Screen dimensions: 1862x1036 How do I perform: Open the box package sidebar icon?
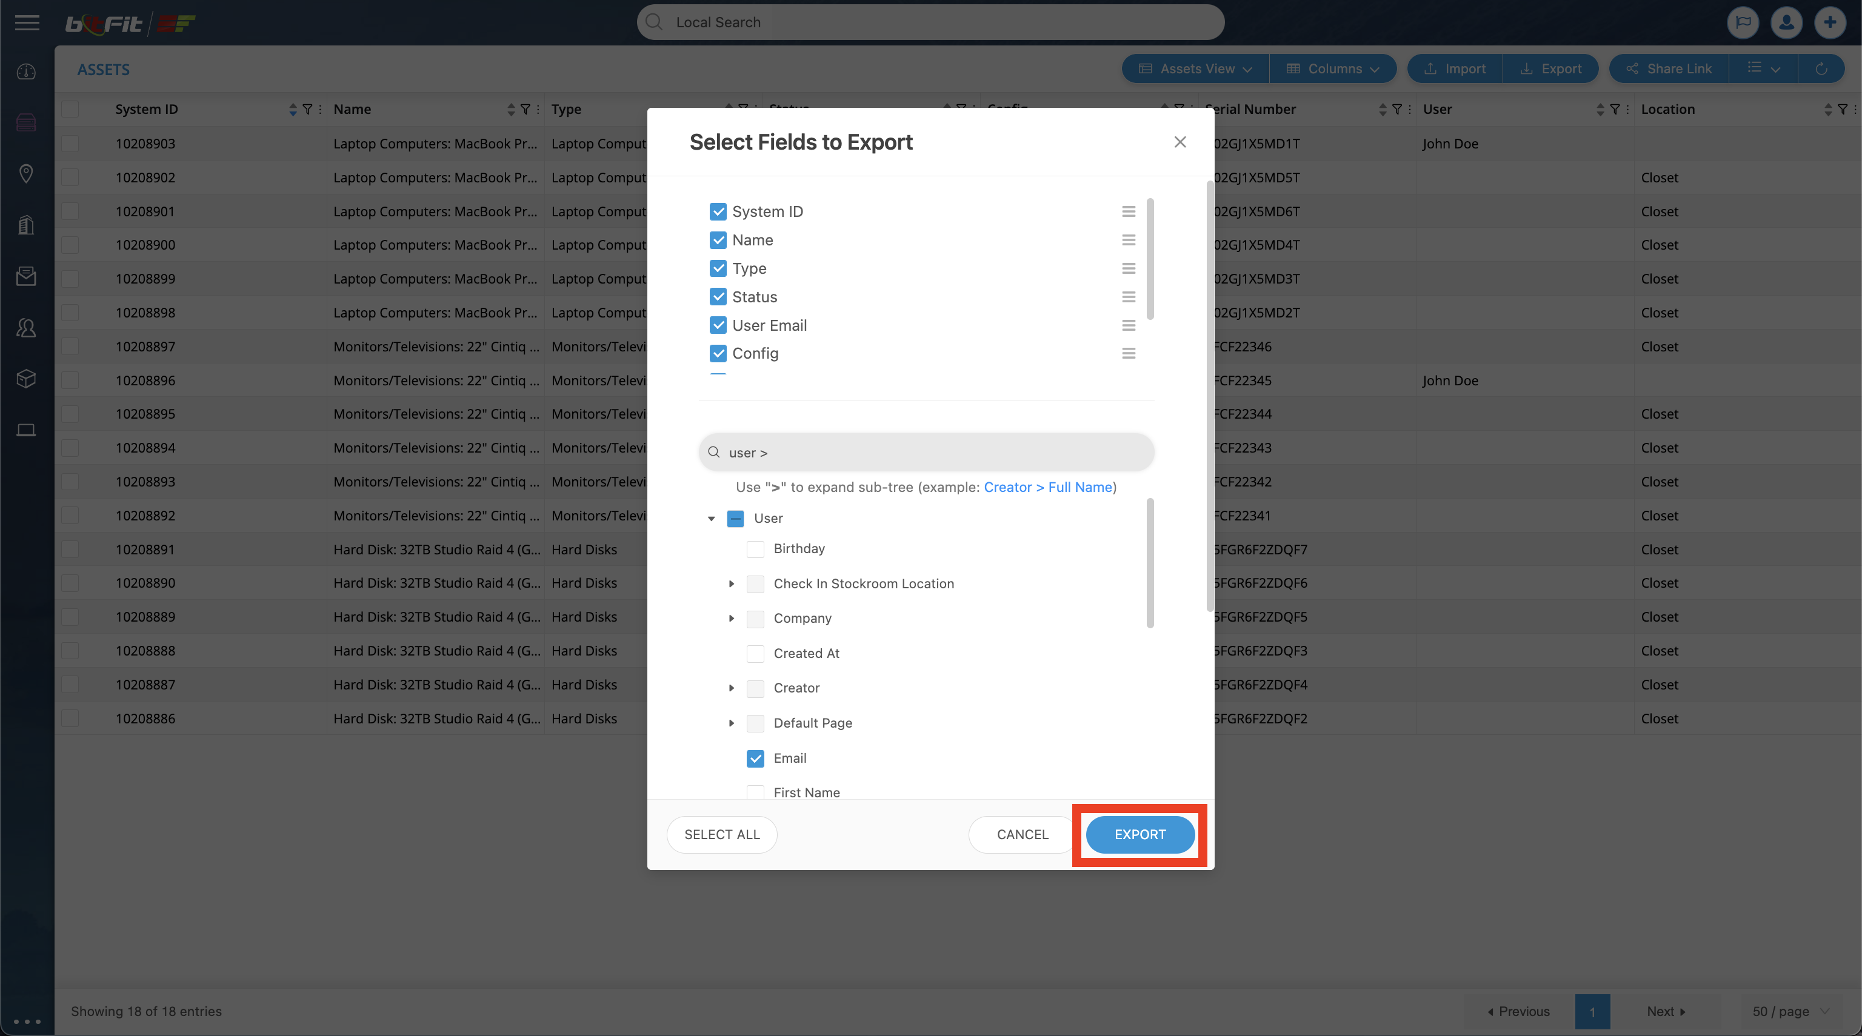click(x=26, y=379)
